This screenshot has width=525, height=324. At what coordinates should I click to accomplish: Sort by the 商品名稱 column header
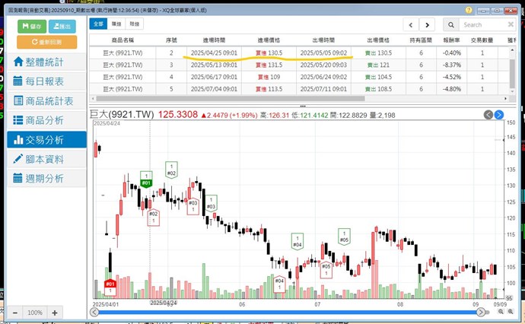coord(123,40)
